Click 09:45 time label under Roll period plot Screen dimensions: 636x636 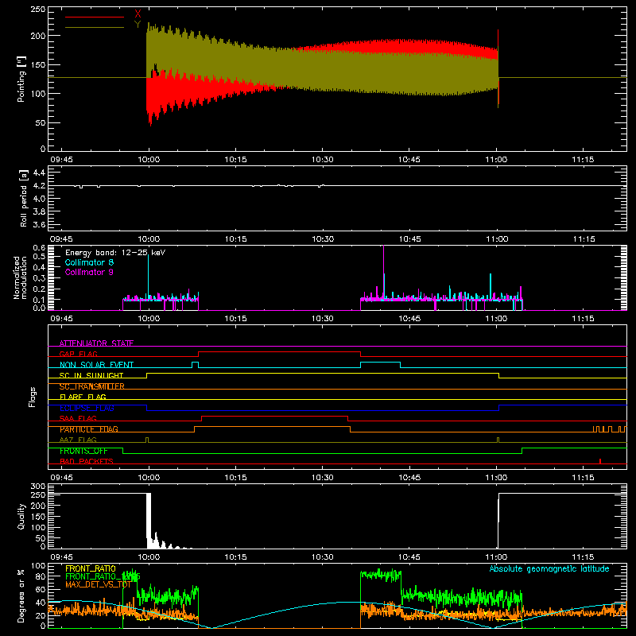(61, 239)
